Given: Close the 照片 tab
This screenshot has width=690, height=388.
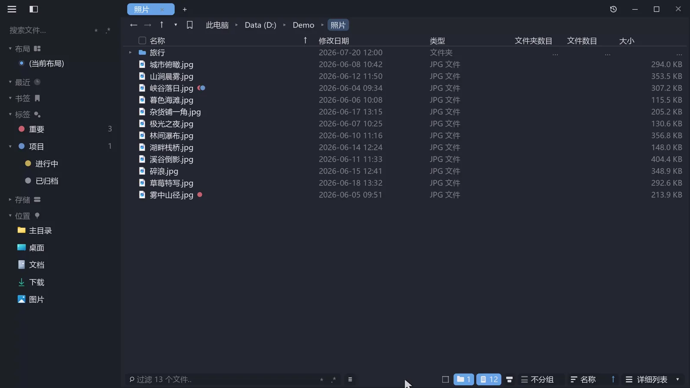Looking at the screenshot, I should pyautogui.click(x=162, y=9).
